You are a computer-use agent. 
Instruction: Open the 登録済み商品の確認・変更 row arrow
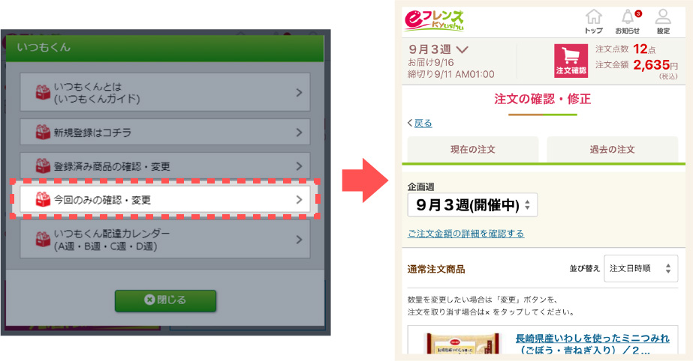pyautogui.click(x=300, y=166)
